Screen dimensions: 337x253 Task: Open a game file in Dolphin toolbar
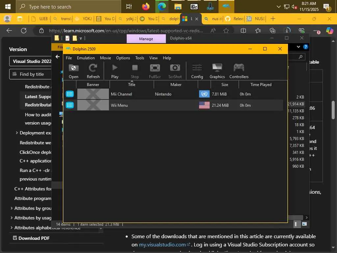[73, 71]
